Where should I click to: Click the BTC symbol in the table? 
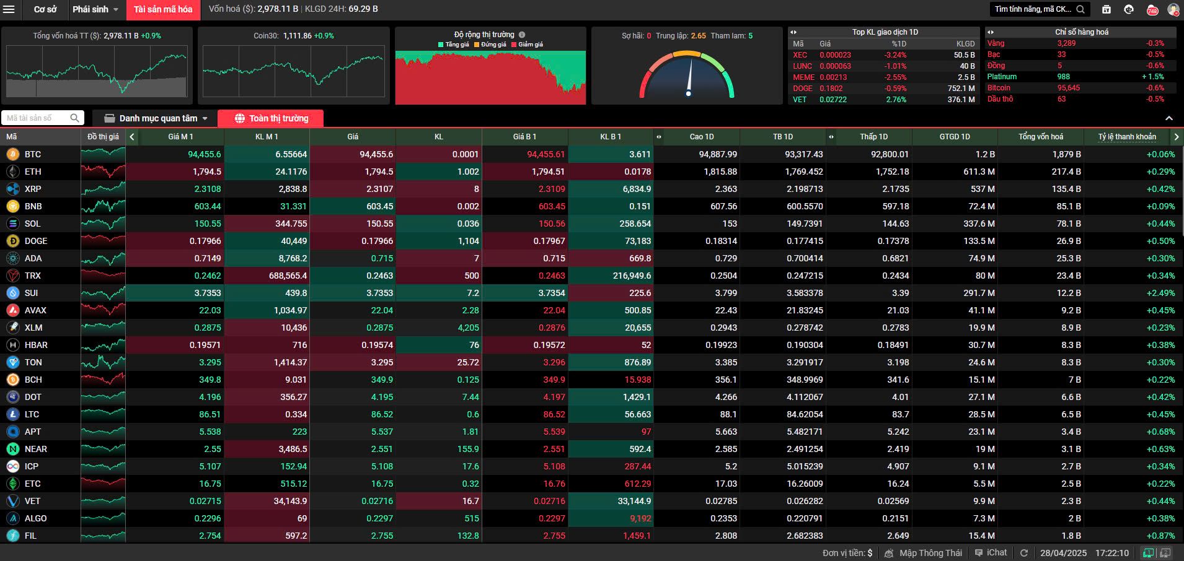point(33,154)
